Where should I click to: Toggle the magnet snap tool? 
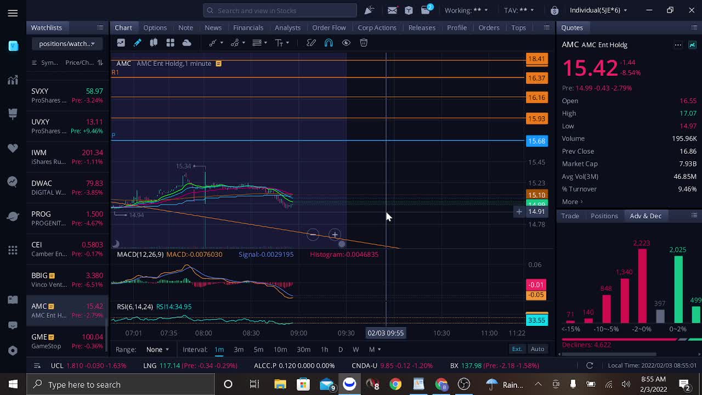[329, 43]
